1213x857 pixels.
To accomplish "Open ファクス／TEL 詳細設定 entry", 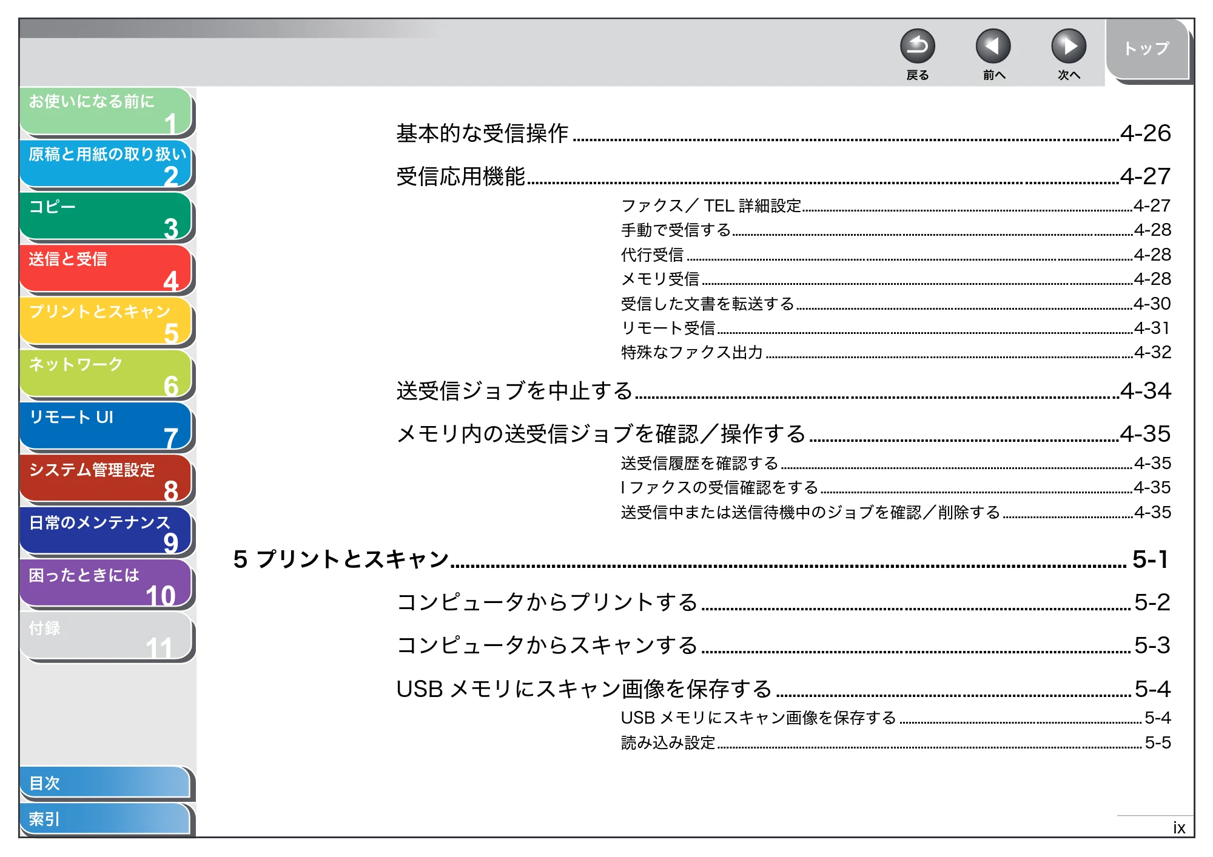I will click(x=896, y=205).
